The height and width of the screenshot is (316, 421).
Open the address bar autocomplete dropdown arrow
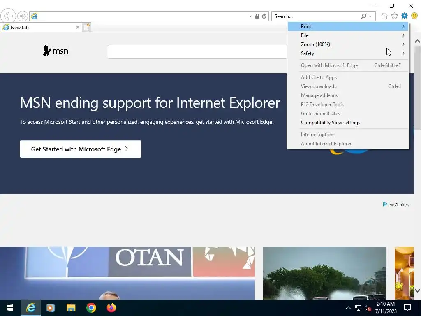[x=250, y=16]
